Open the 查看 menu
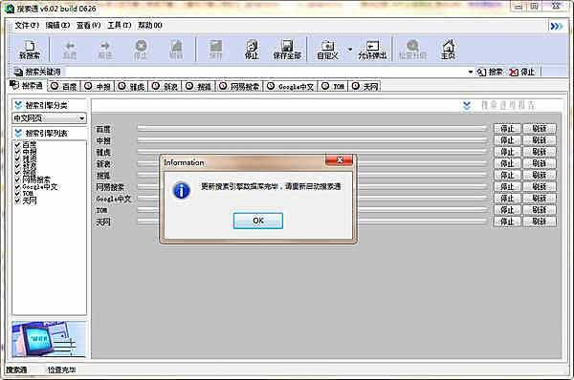This screenshot has width=574, height=380. pos(89,25)
